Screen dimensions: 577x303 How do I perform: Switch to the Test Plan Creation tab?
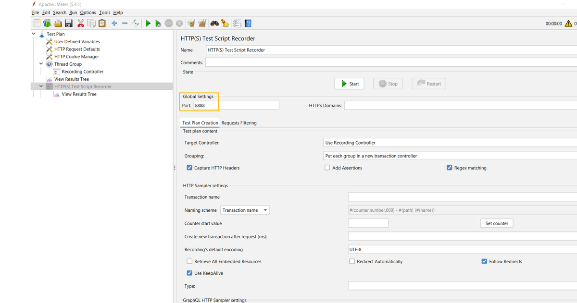pyautogui.click(x=200, y=123)
